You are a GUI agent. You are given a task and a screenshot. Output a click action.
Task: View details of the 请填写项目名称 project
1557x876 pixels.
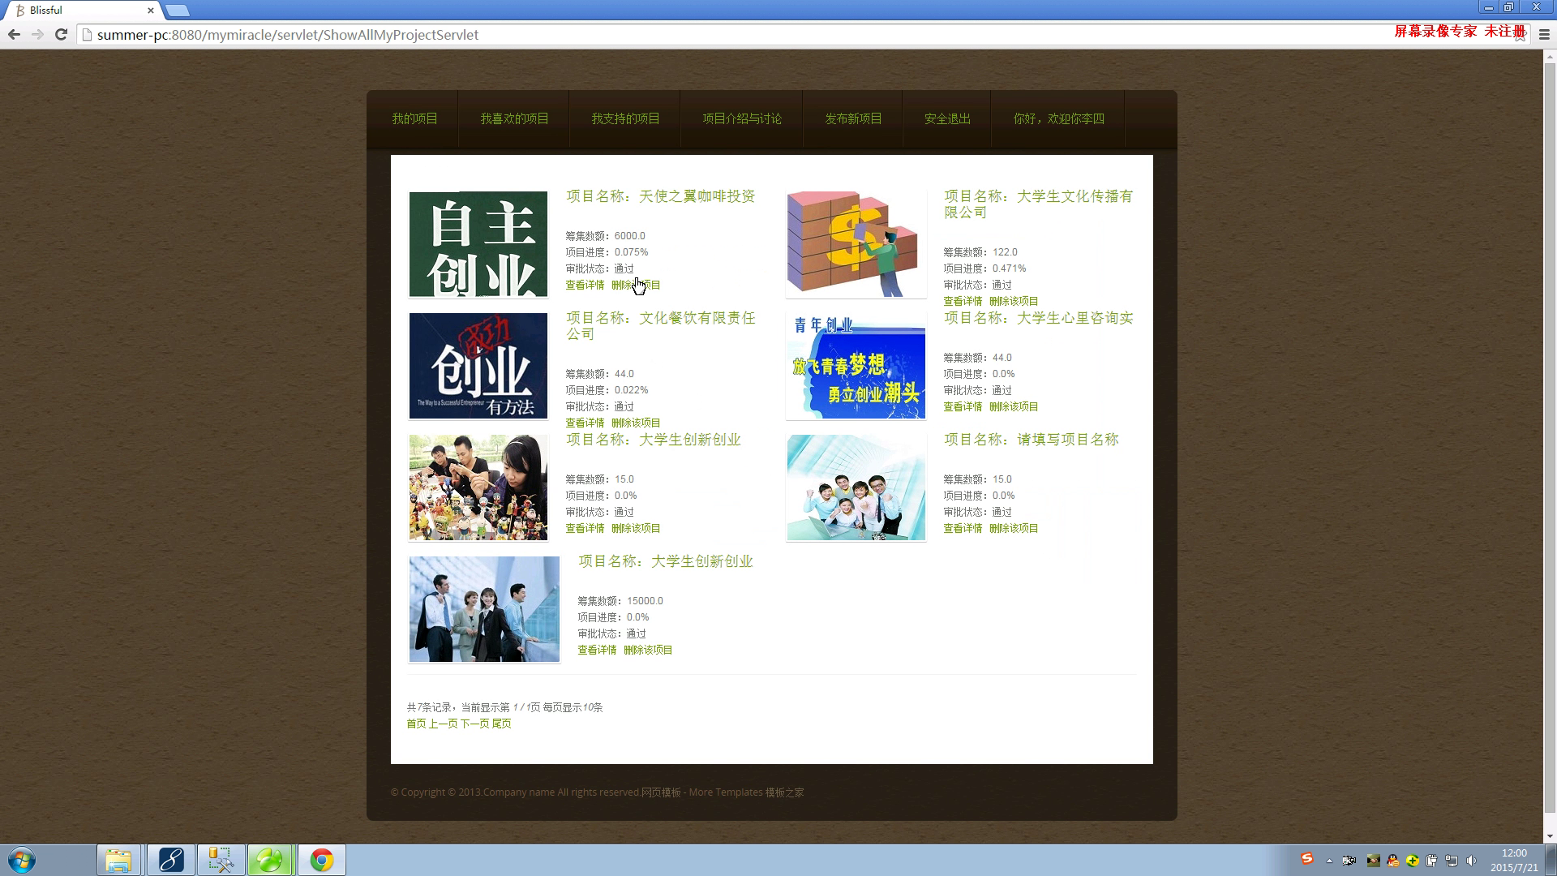[x=963, y=528]
